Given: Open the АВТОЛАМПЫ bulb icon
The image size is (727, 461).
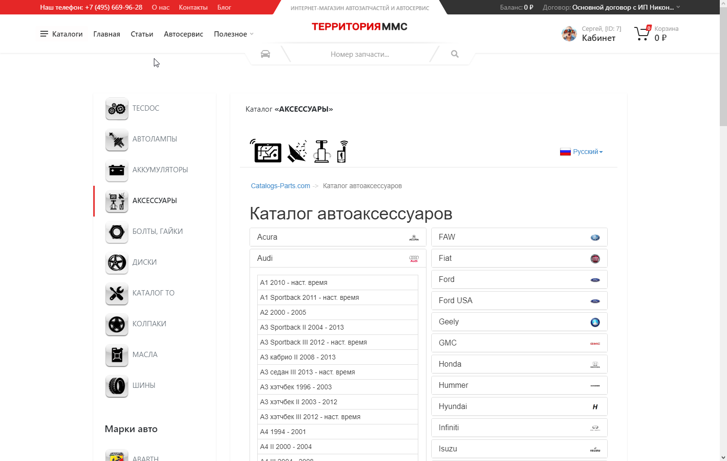Looking at the screenshot, I should [117, 140].
